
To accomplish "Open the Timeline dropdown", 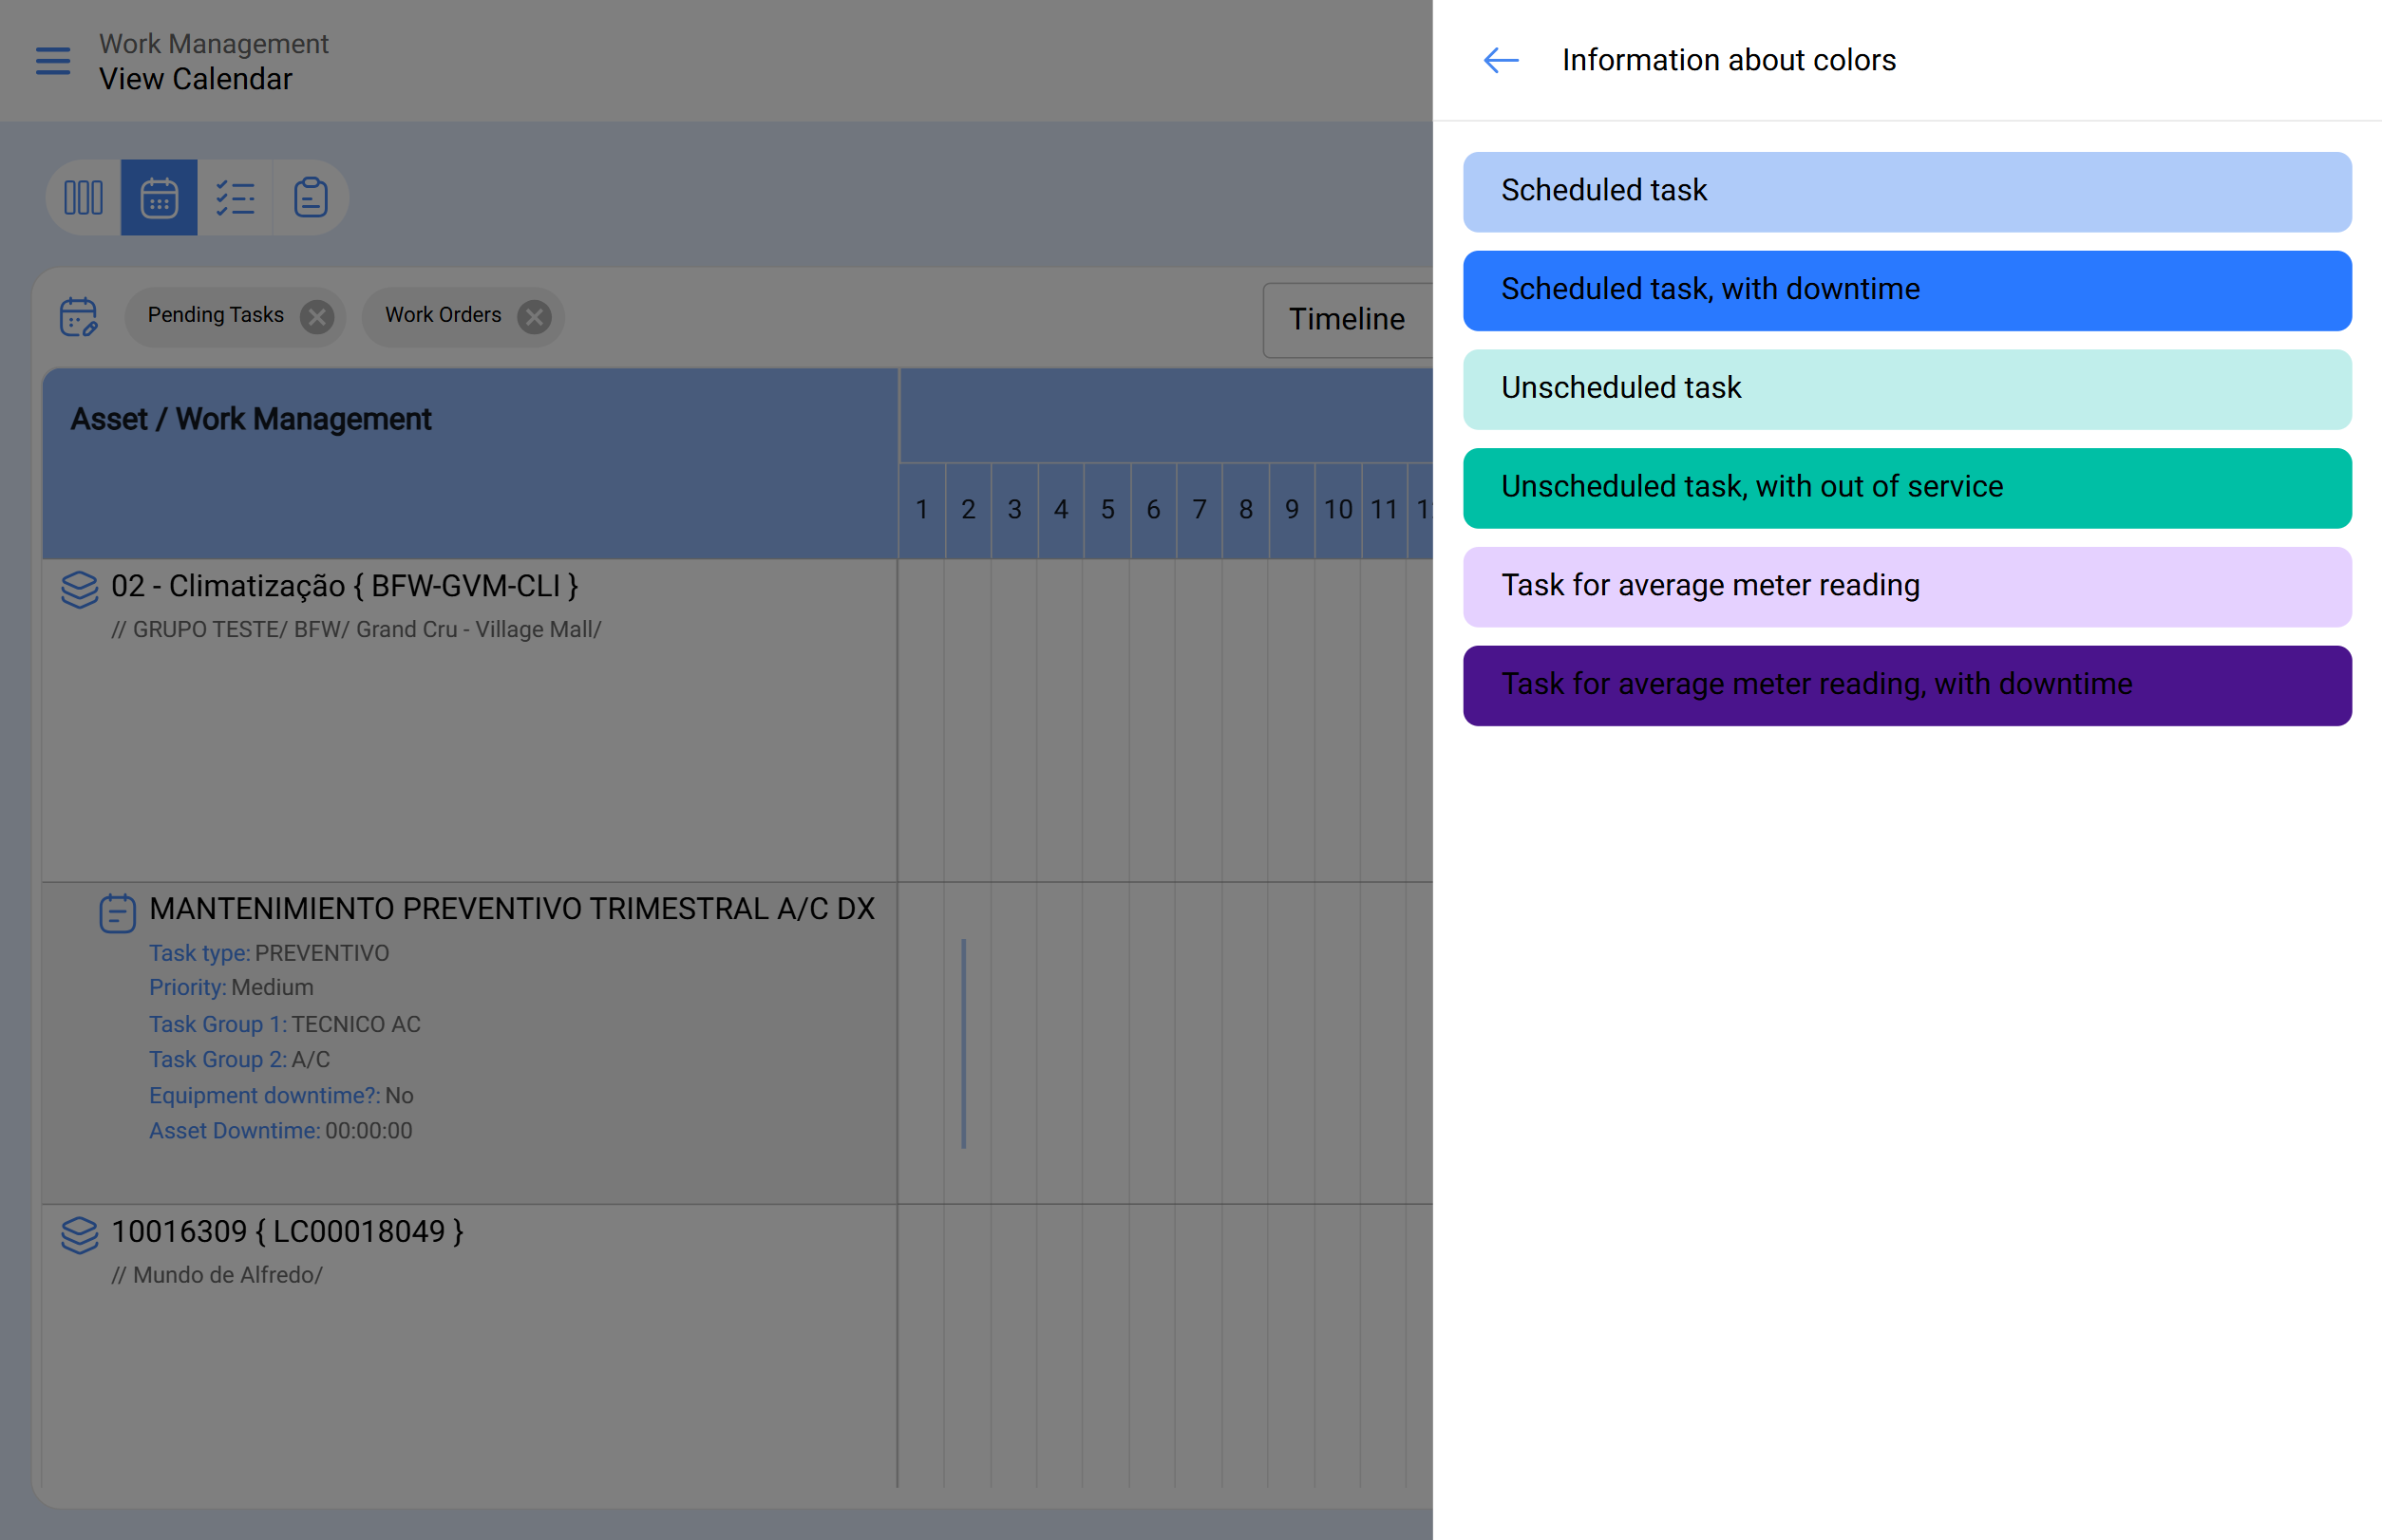I will [1347, 319].
